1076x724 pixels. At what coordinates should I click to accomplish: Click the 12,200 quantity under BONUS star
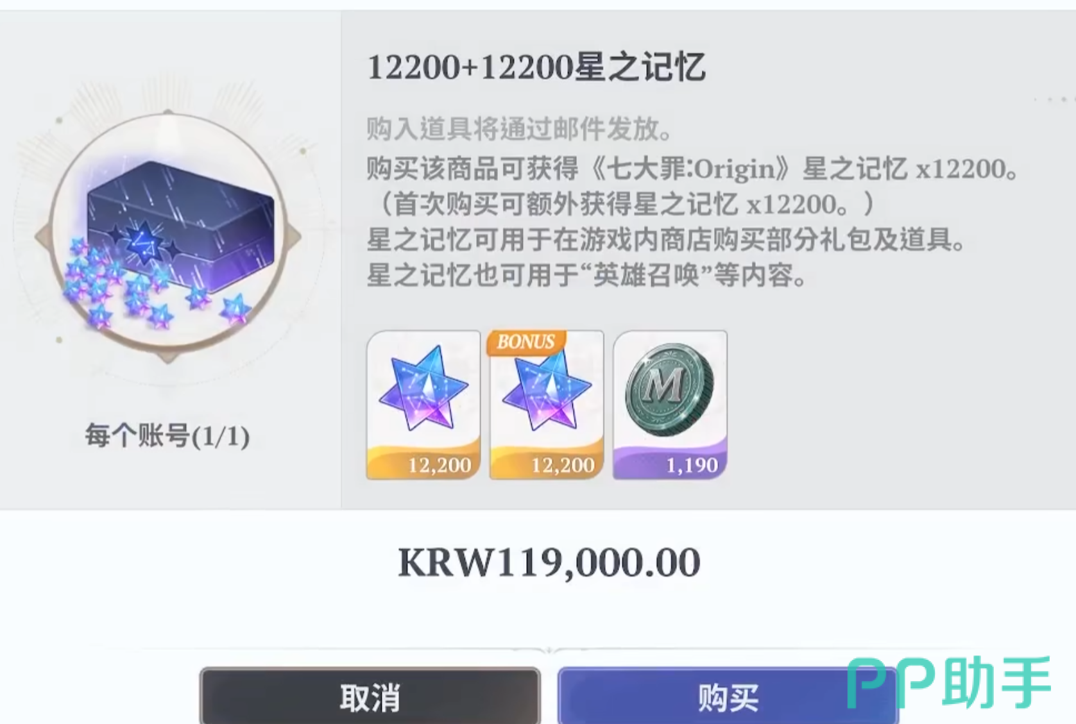pyautogui.click(x=563, y=465)
